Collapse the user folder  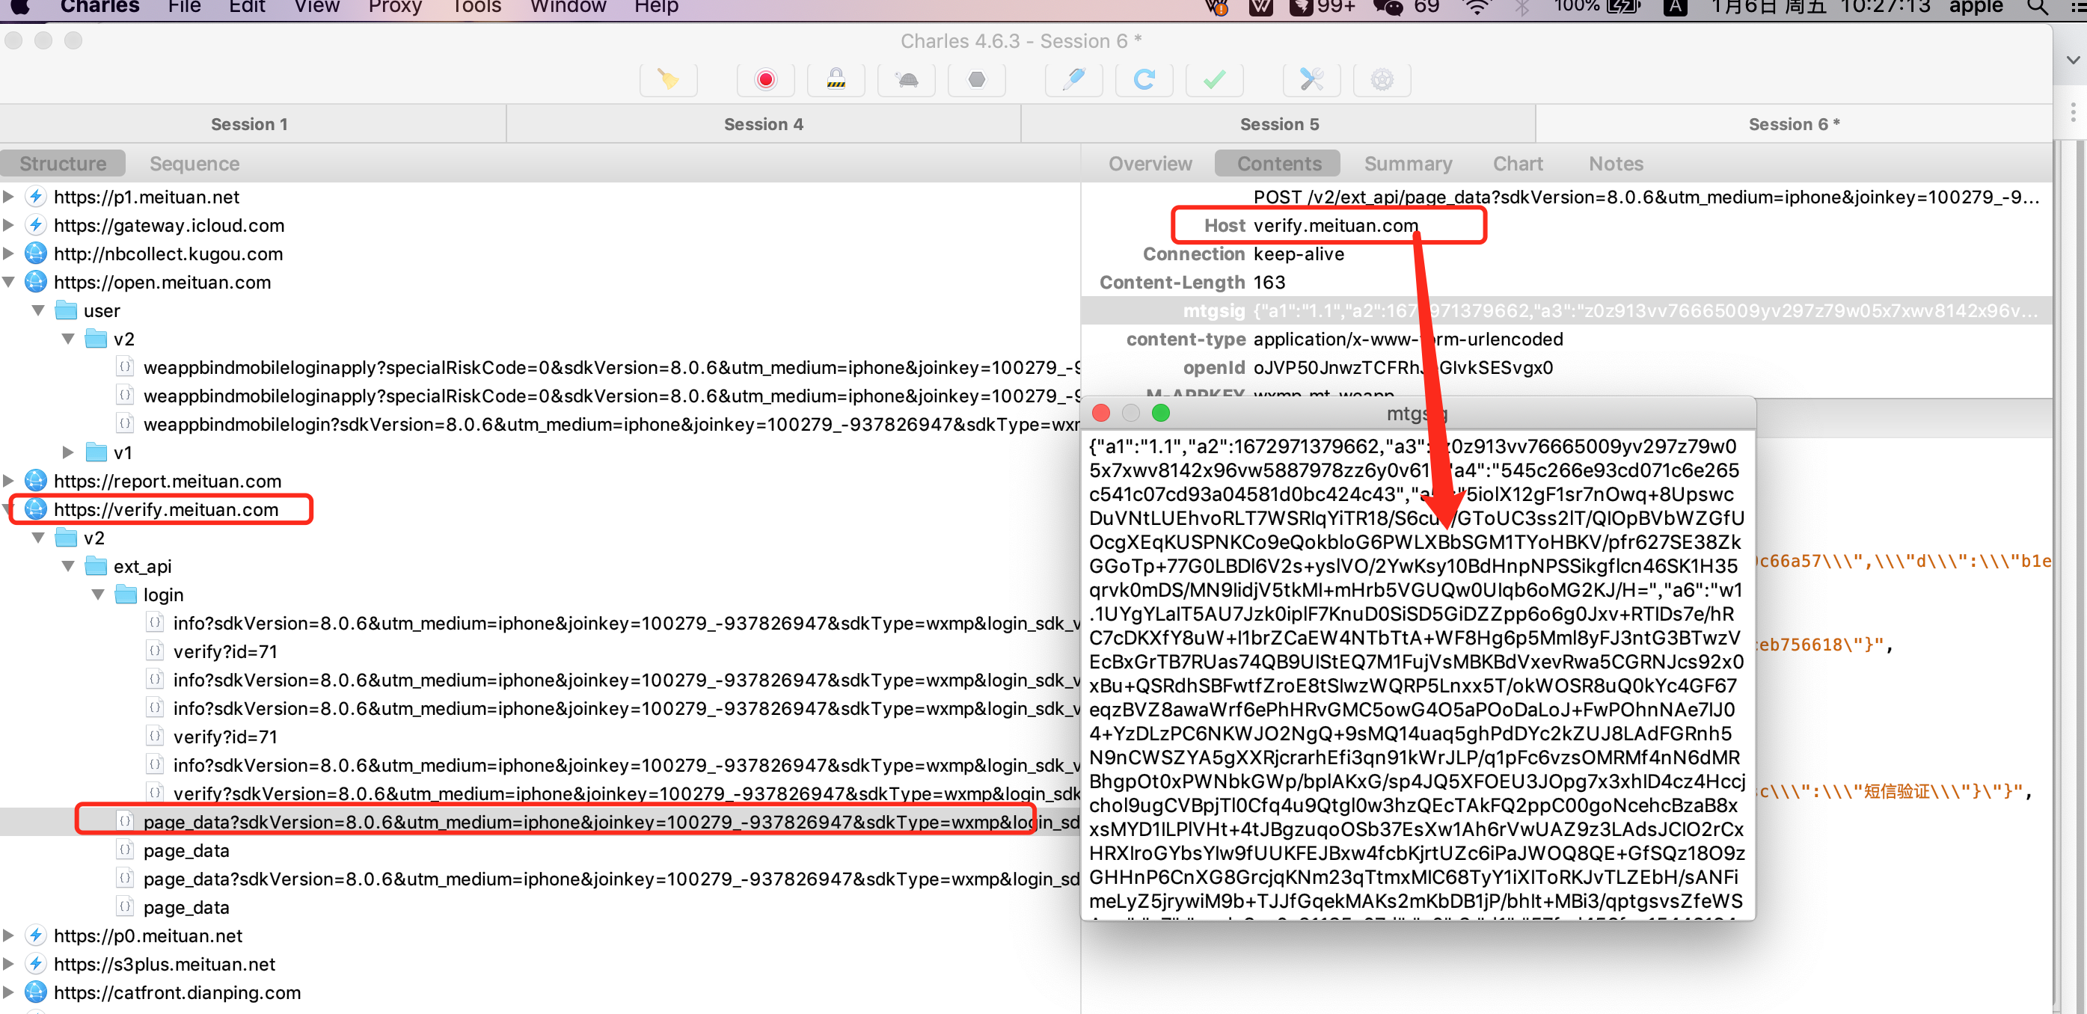tap(38, 310)
